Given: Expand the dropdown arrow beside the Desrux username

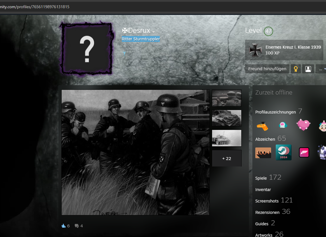Looking at the screenshot, I should tap(153, 32).
